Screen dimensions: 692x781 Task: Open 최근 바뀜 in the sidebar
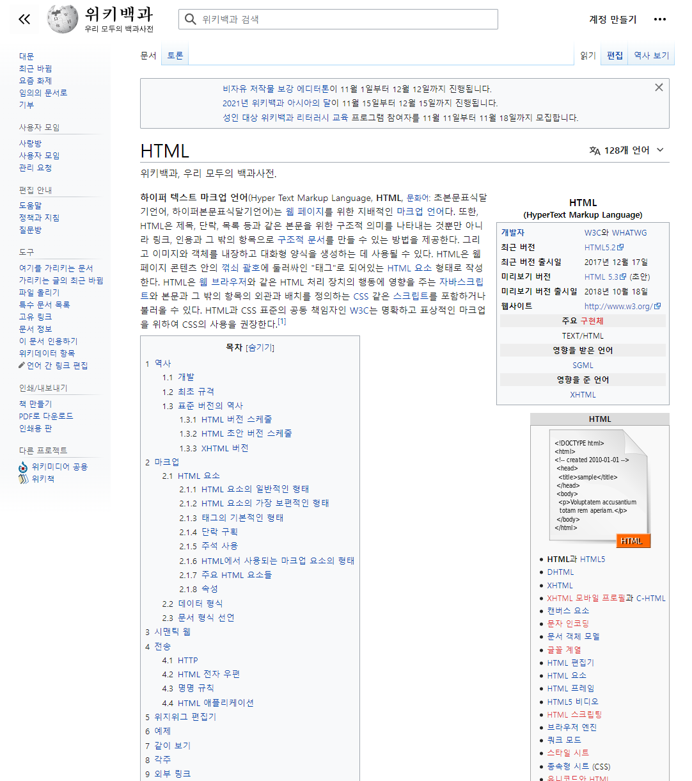coord(35,68)
